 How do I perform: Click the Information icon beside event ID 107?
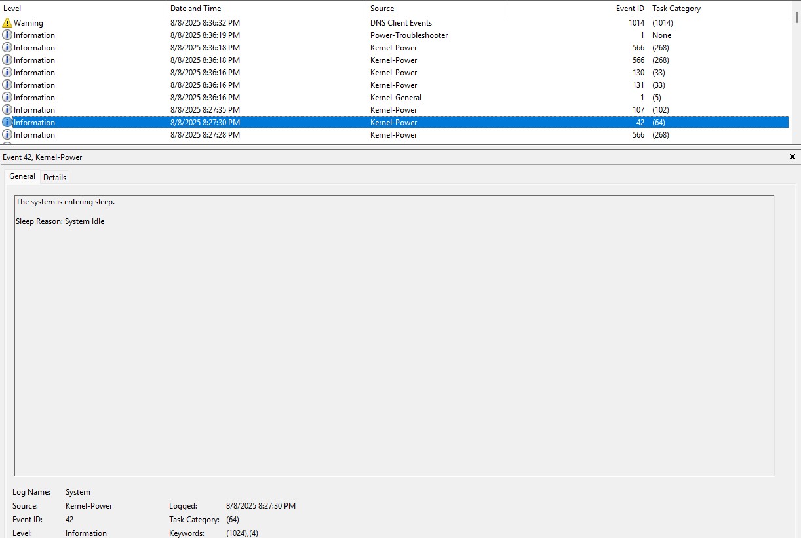pos(7,109)
